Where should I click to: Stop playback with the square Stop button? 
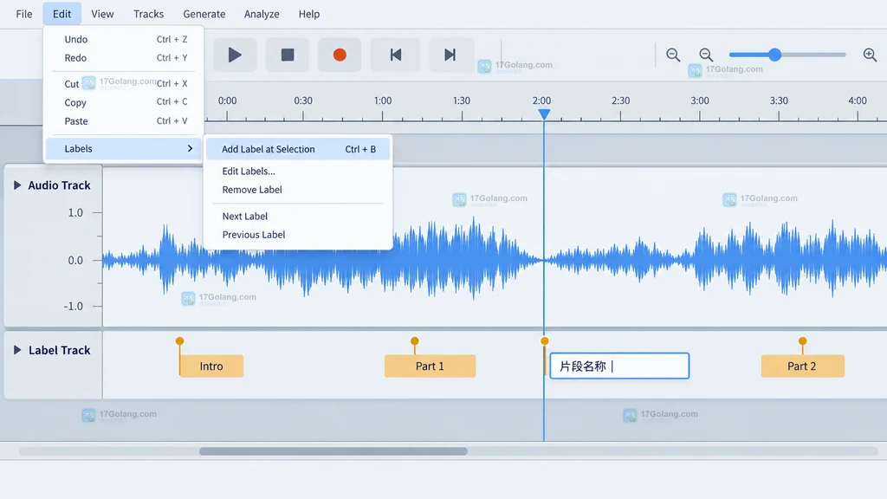[x=288, y=55]
